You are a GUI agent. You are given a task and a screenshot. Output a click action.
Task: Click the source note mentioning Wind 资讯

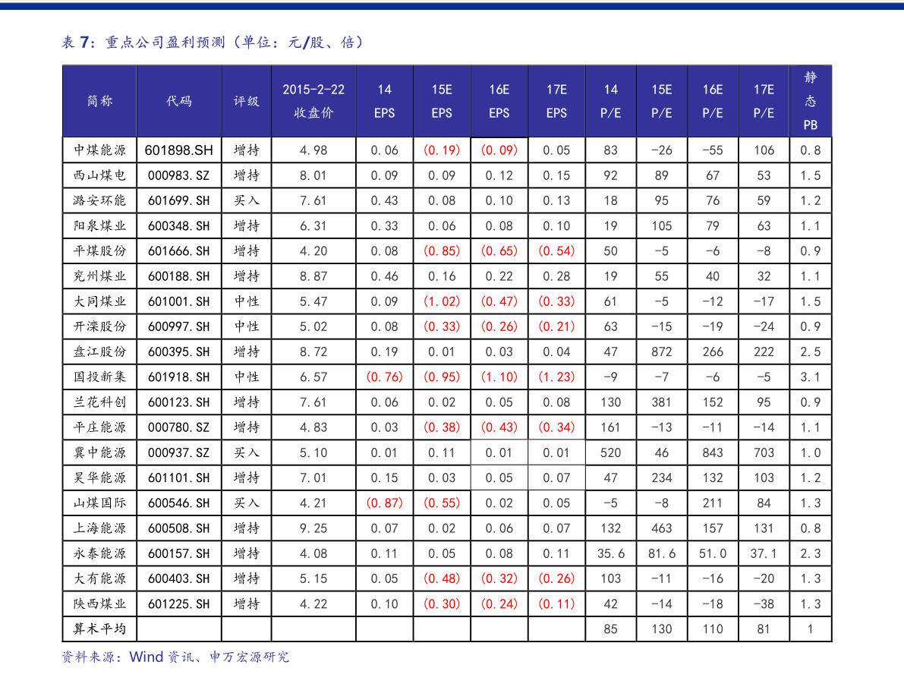(175, 657)
